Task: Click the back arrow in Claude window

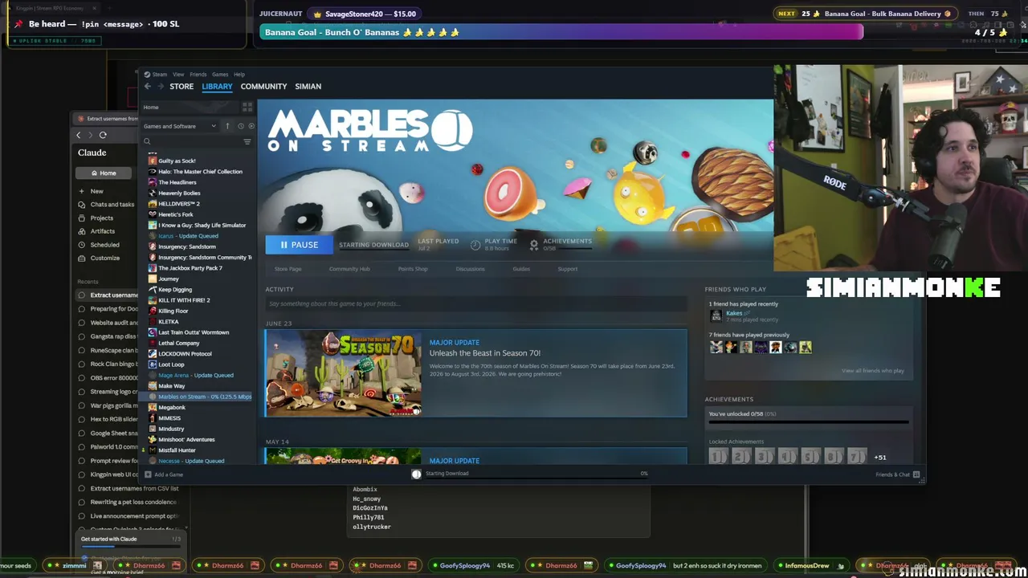Action: pyautogui.click(x=79, y=135)
